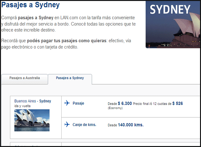Click the Pasaje fare label
Image resolution: width=201 pixels, height=147 pixels.
click(78, 103)
